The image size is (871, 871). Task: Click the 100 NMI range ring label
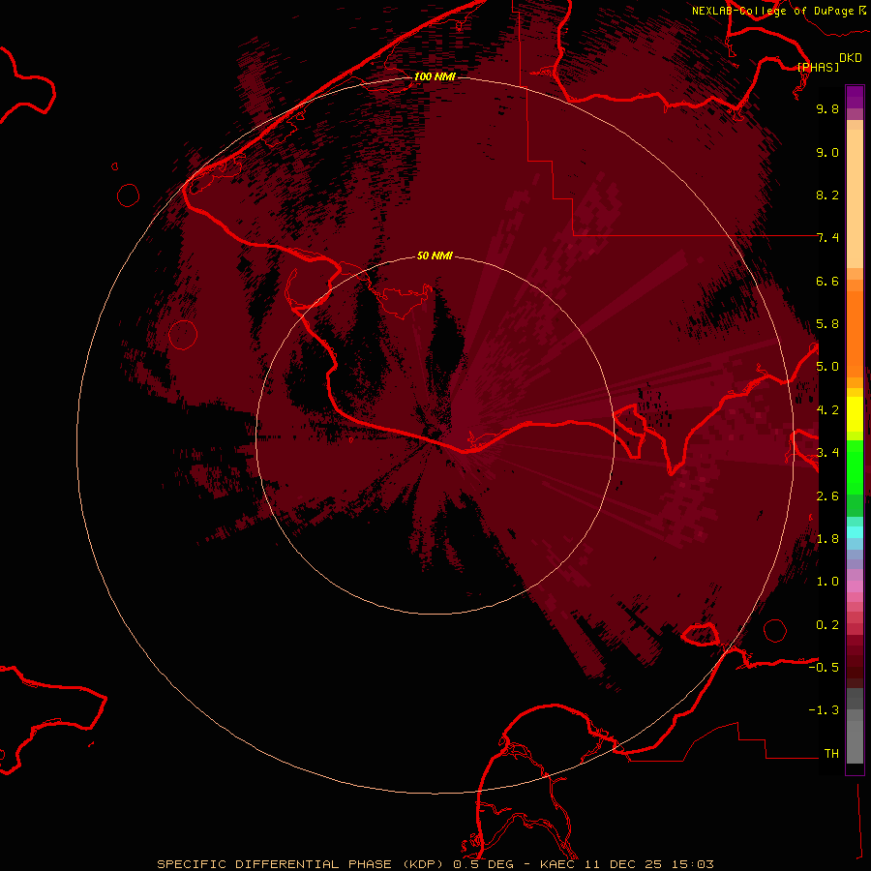coord(435,76)
